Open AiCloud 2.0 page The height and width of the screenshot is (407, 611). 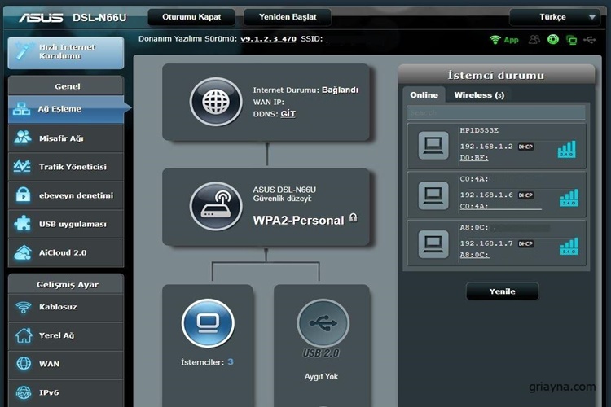(66, 252)
